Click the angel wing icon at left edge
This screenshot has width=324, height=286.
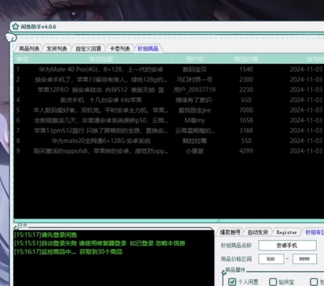pos(11,38)
